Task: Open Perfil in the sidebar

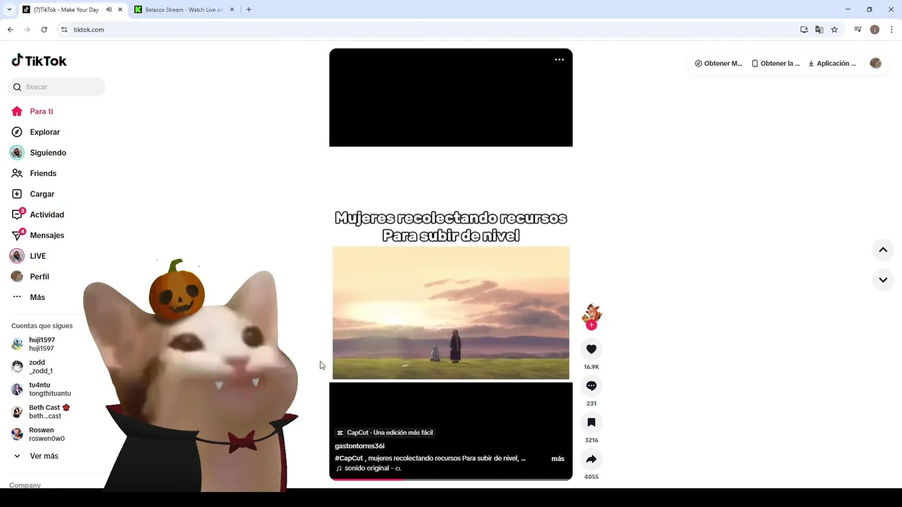Action: pos(39,277)
